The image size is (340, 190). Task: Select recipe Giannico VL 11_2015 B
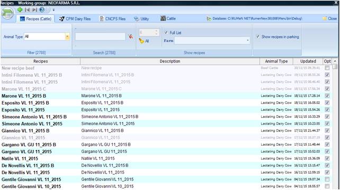click(x=25, y=131)
